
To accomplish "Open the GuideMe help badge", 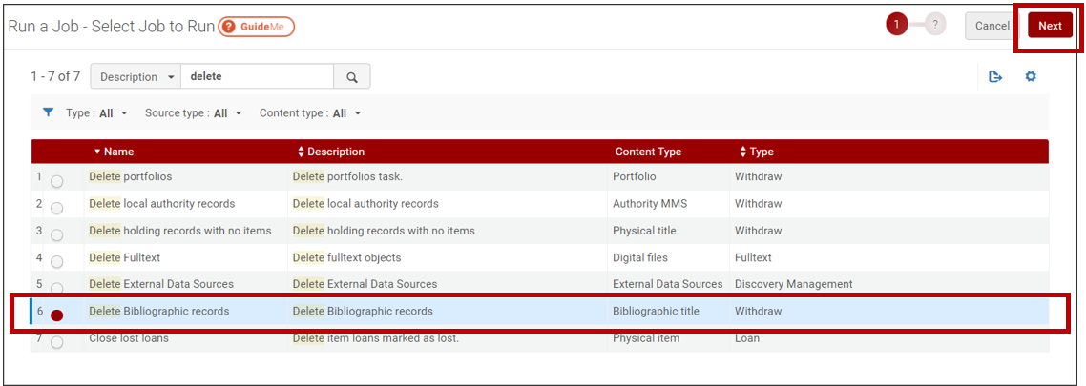I will pyautogui.click(x=257, y=27).
